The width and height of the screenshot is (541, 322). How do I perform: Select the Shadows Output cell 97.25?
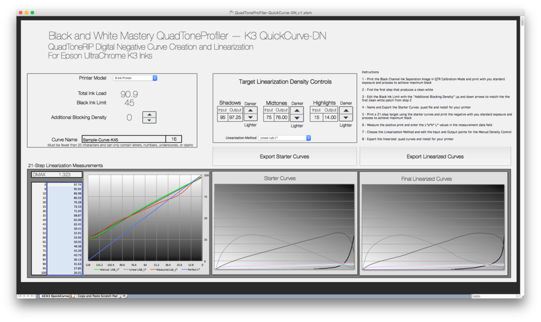(235, 117)
